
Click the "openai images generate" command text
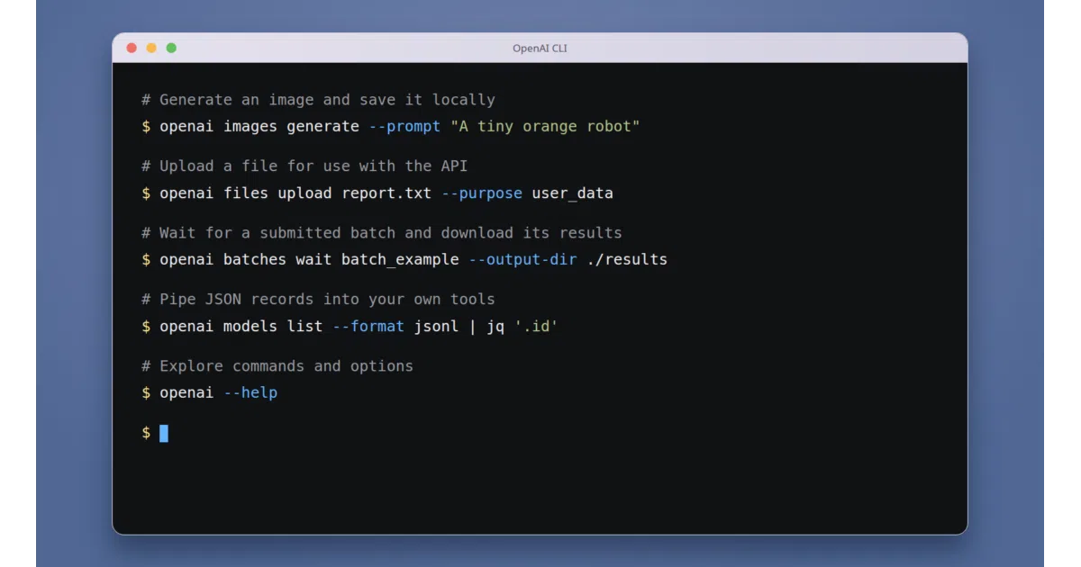(259, 126)
